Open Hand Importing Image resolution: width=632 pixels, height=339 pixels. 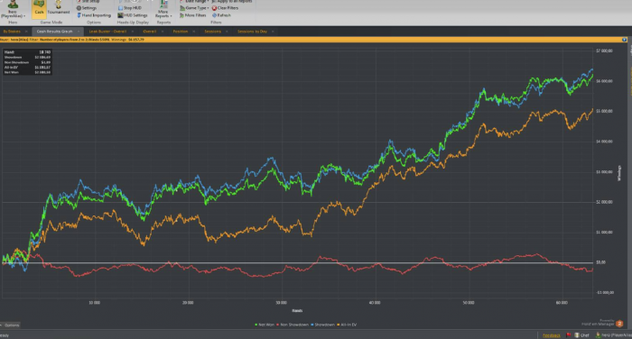tap(94, 15)
